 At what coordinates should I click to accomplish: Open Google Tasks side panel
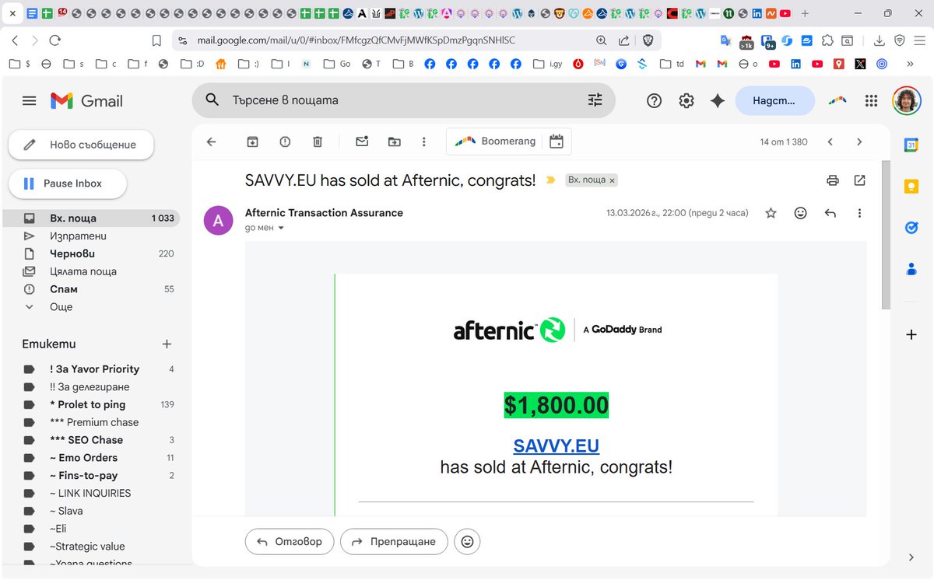coord(911,228)
